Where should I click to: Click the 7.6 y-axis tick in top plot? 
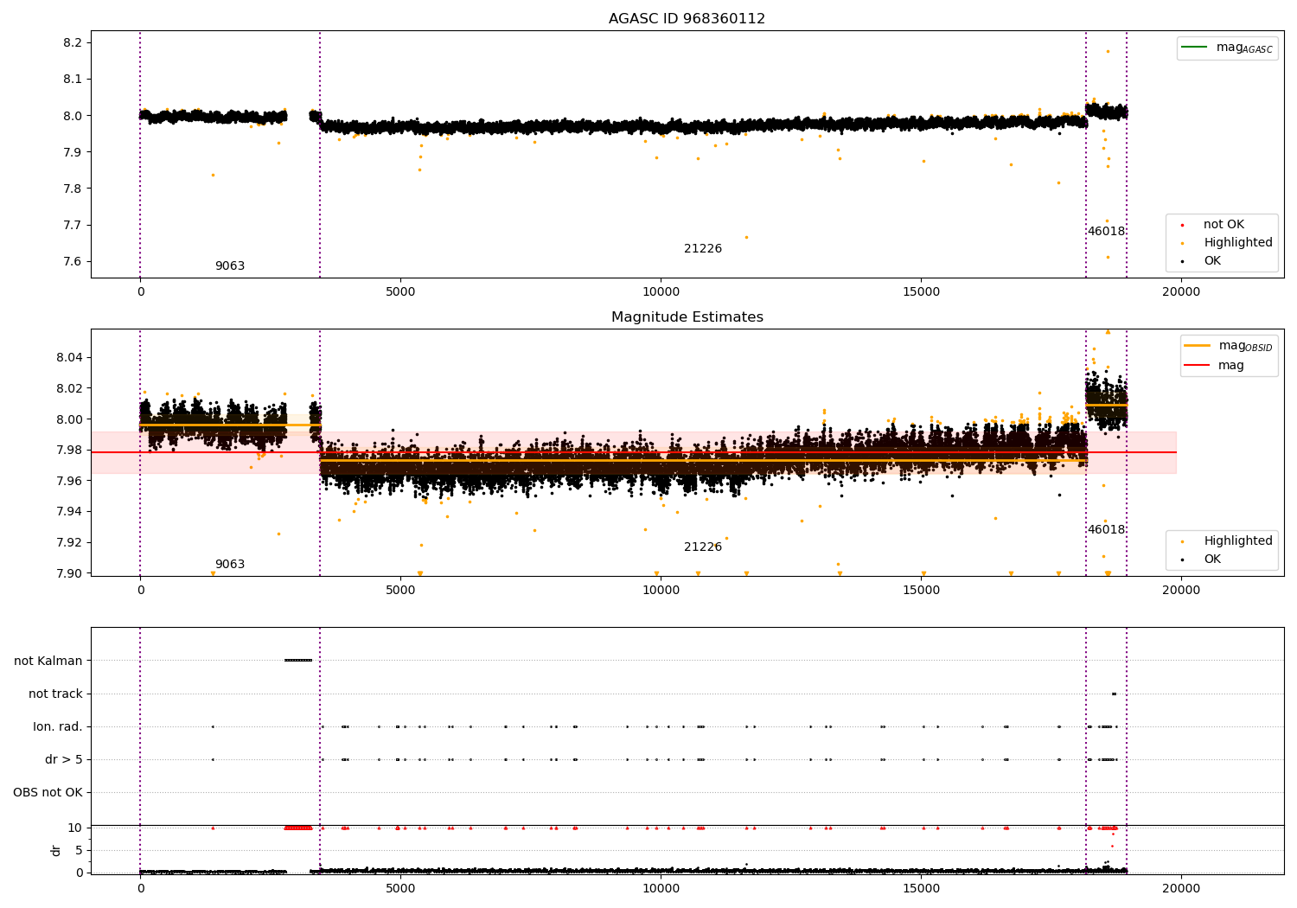coord(73,261)
